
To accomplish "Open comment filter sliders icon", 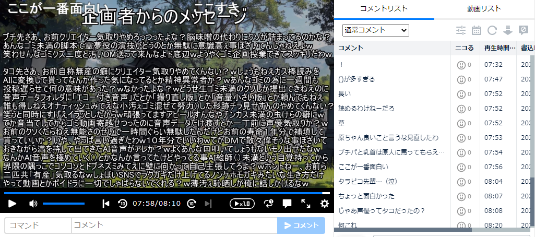I will coord(460,31).
